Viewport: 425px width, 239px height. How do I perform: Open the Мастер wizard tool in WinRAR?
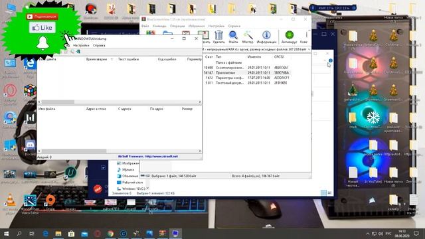pos(248,35)
